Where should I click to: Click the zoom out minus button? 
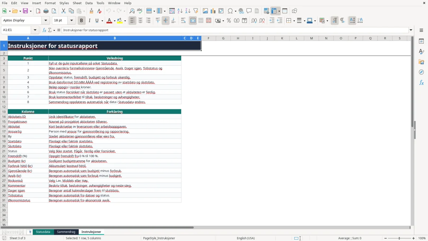pyautogui.click(x=386, y=238)
